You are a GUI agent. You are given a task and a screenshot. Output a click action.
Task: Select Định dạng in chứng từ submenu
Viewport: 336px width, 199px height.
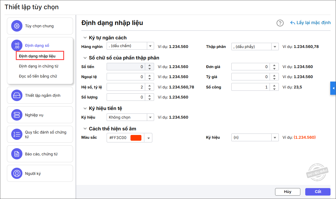coord(39,66)
